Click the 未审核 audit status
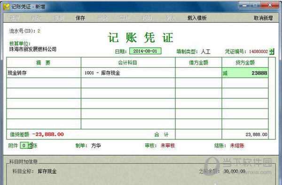This screenshot has width=282, height=185. [x=168, y=145]
